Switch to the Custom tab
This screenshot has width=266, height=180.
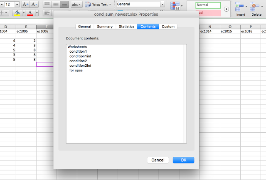pyautogui.click(x=168, y=27)
